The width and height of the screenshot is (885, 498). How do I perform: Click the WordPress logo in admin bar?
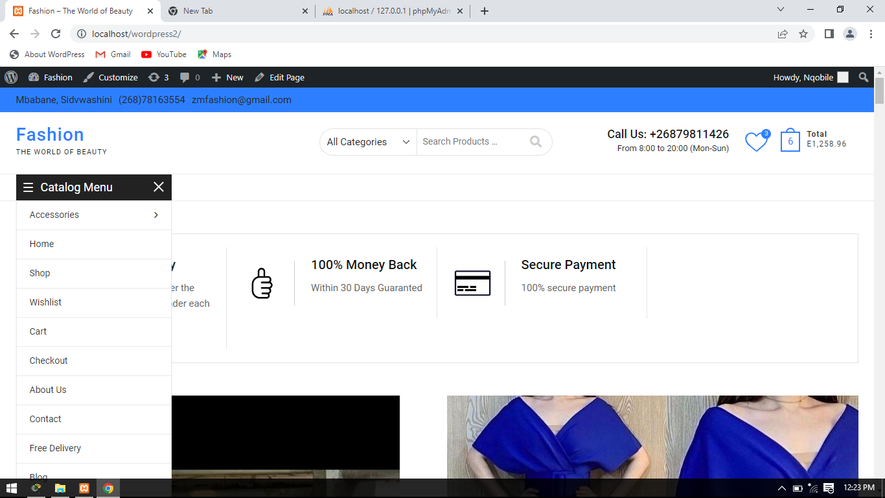(11, 77)
